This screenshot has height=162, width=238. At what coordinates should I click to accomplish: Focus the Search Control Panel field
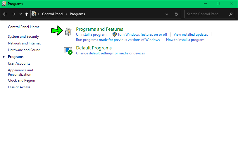coord(210,14)
